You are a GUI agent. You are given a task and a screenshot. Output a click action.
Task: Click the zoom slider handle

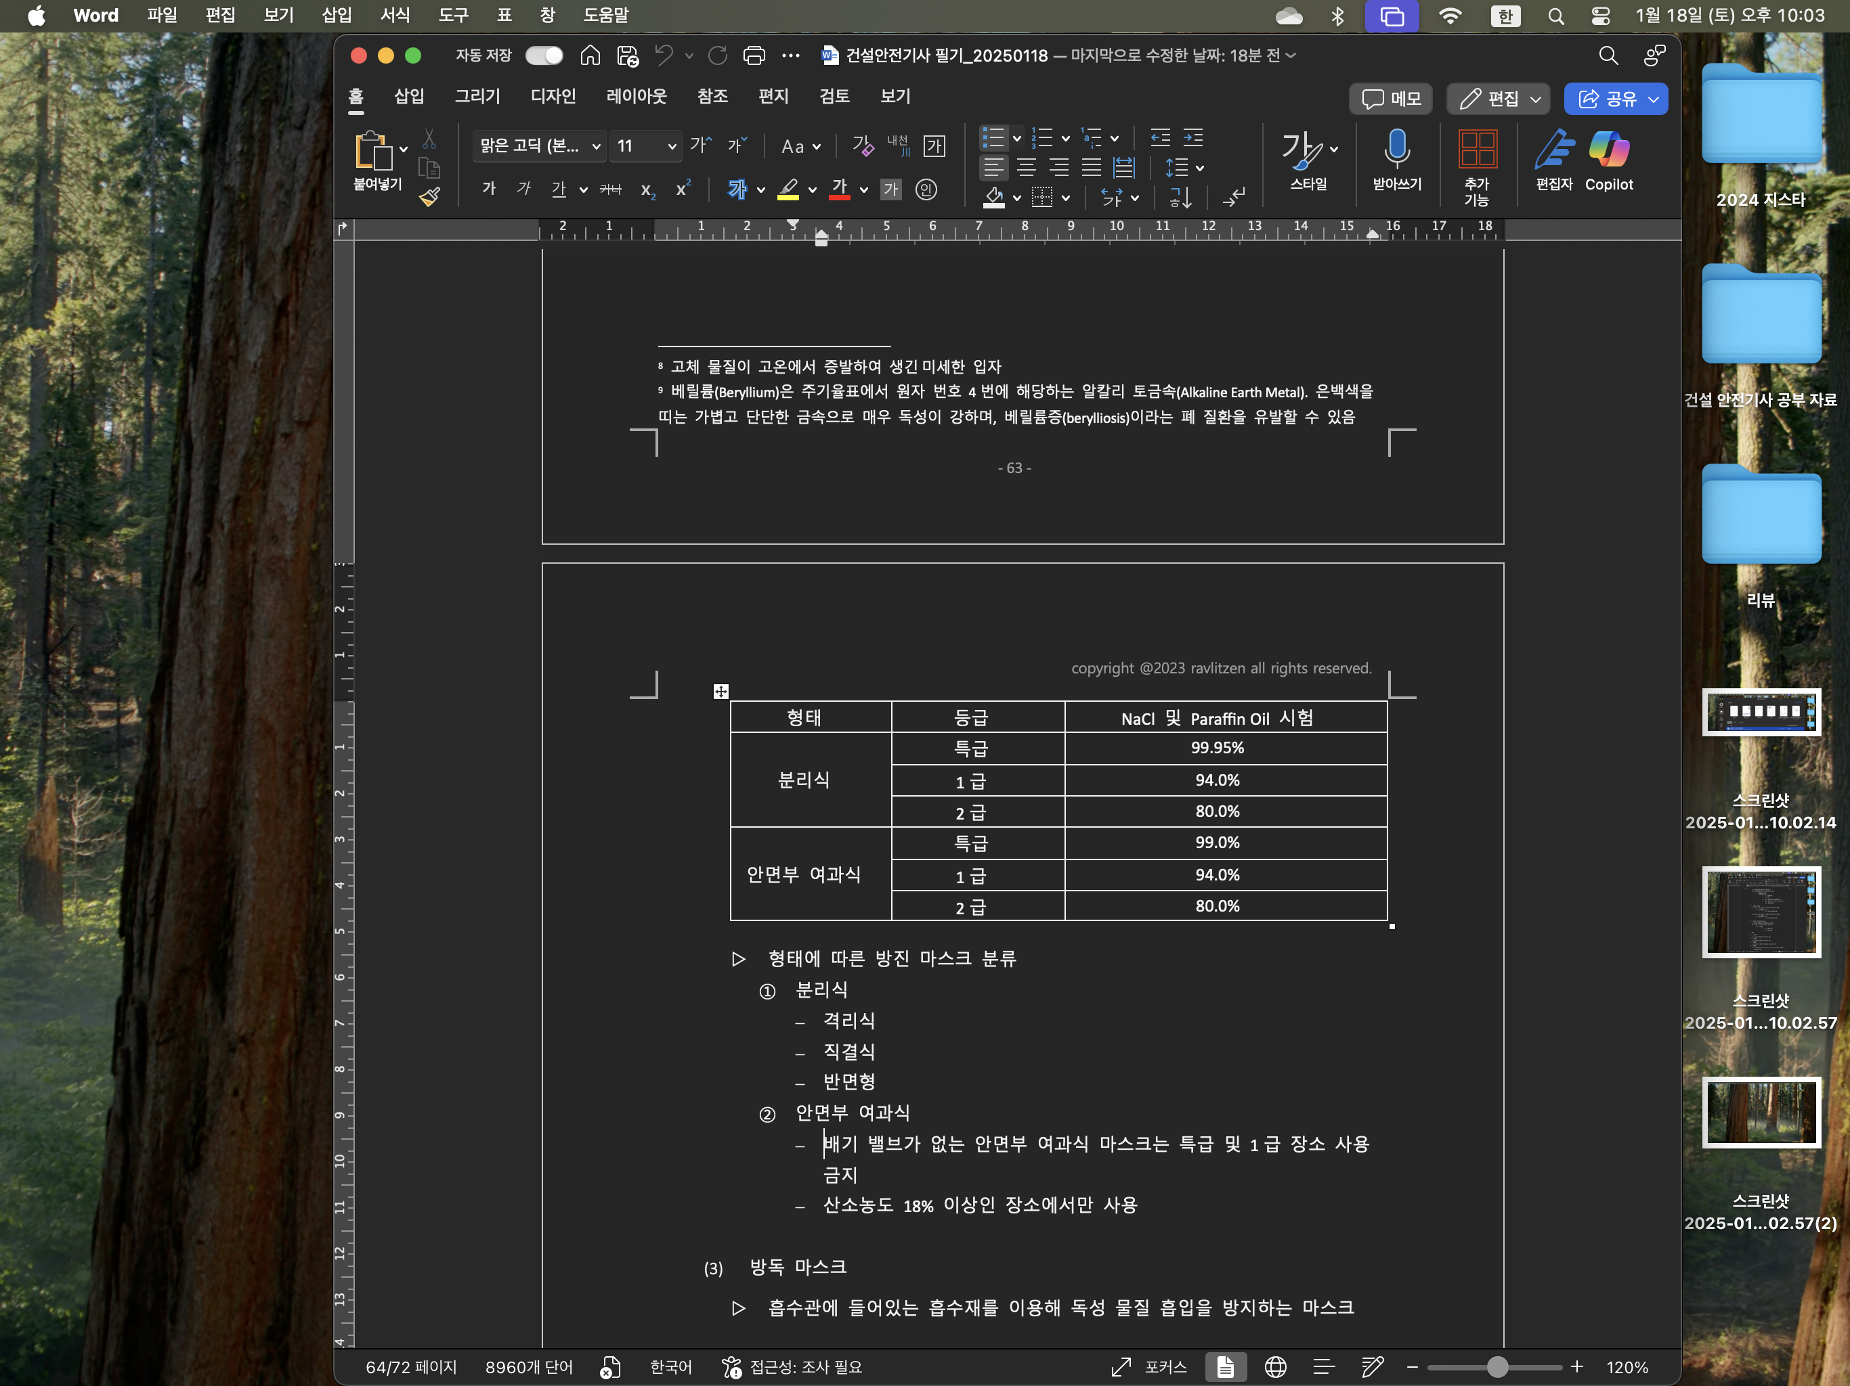(1497, 1367)
